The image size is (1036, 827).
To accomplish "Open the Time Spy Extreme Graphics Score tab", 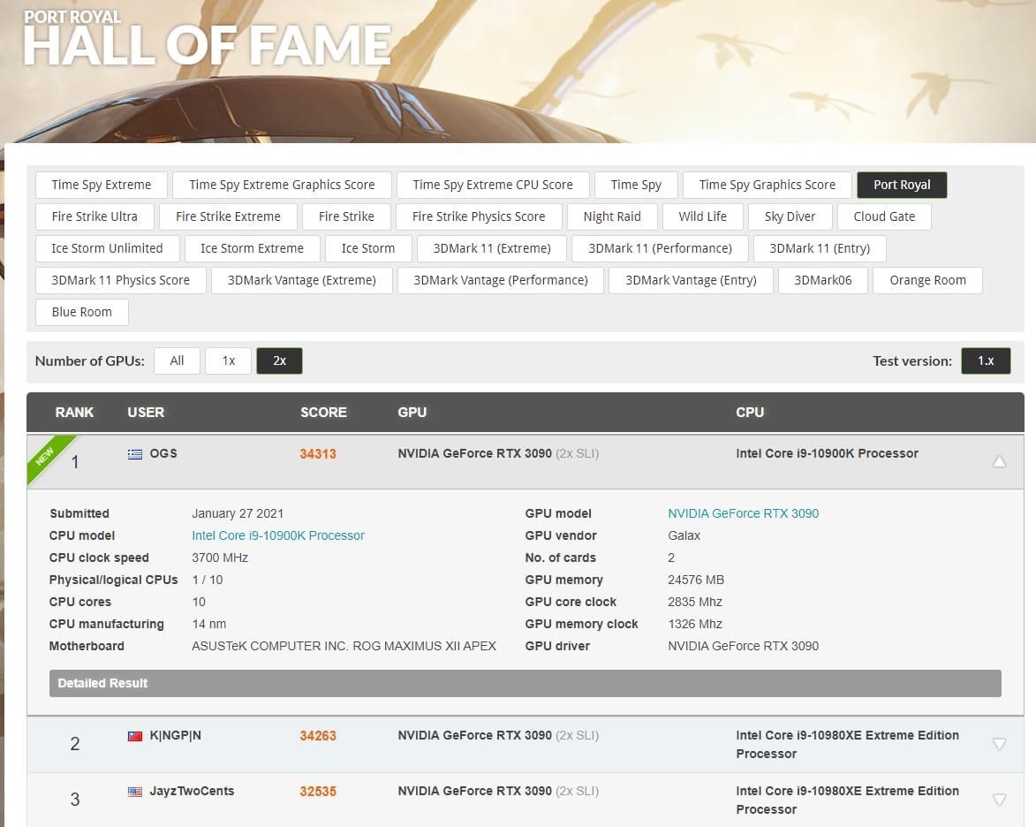I will [282, 185].
